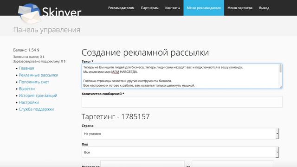Go to Пополнить счет page
The image size is (297, 167).
pos(34,82)
